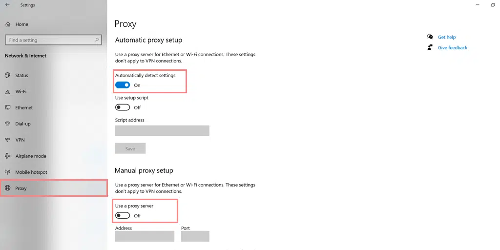Viewport: 500px width, 250px height.
Task: Open the Give feedback link
Action: click(x=452, y=48)
